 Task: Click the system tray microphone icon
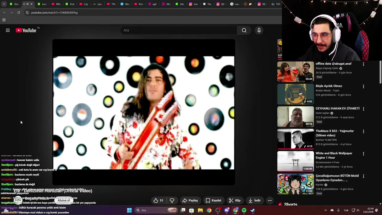[339, 210]
